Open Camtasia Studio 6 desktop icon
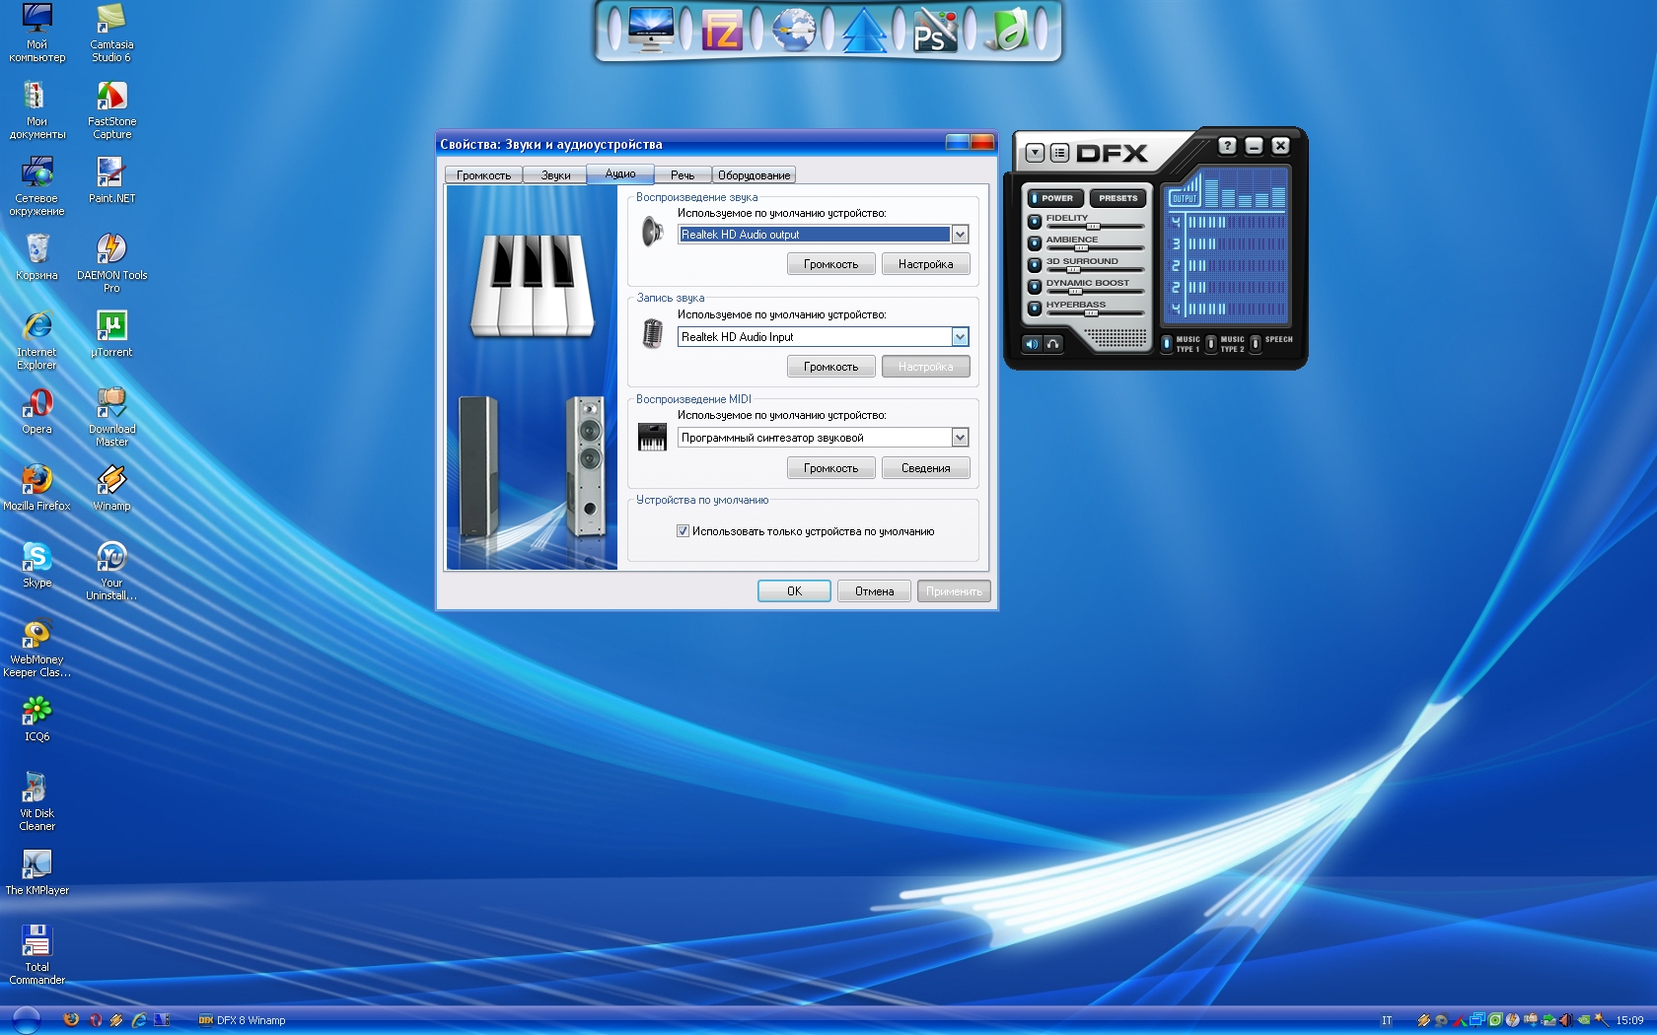 111,33
